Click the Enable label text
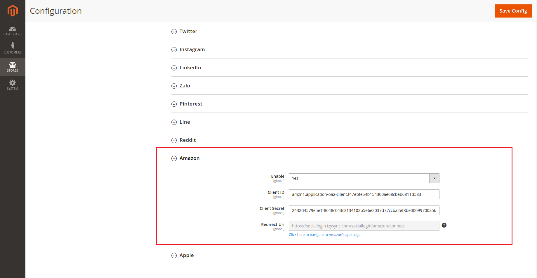This screenshot has height=278, width=537. point(277,176)
